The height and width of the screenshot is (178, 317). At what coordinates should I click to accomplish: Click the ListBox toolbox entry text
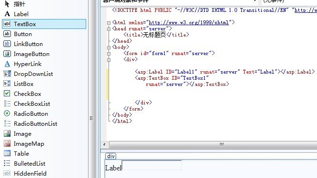[x=24, y=84]
